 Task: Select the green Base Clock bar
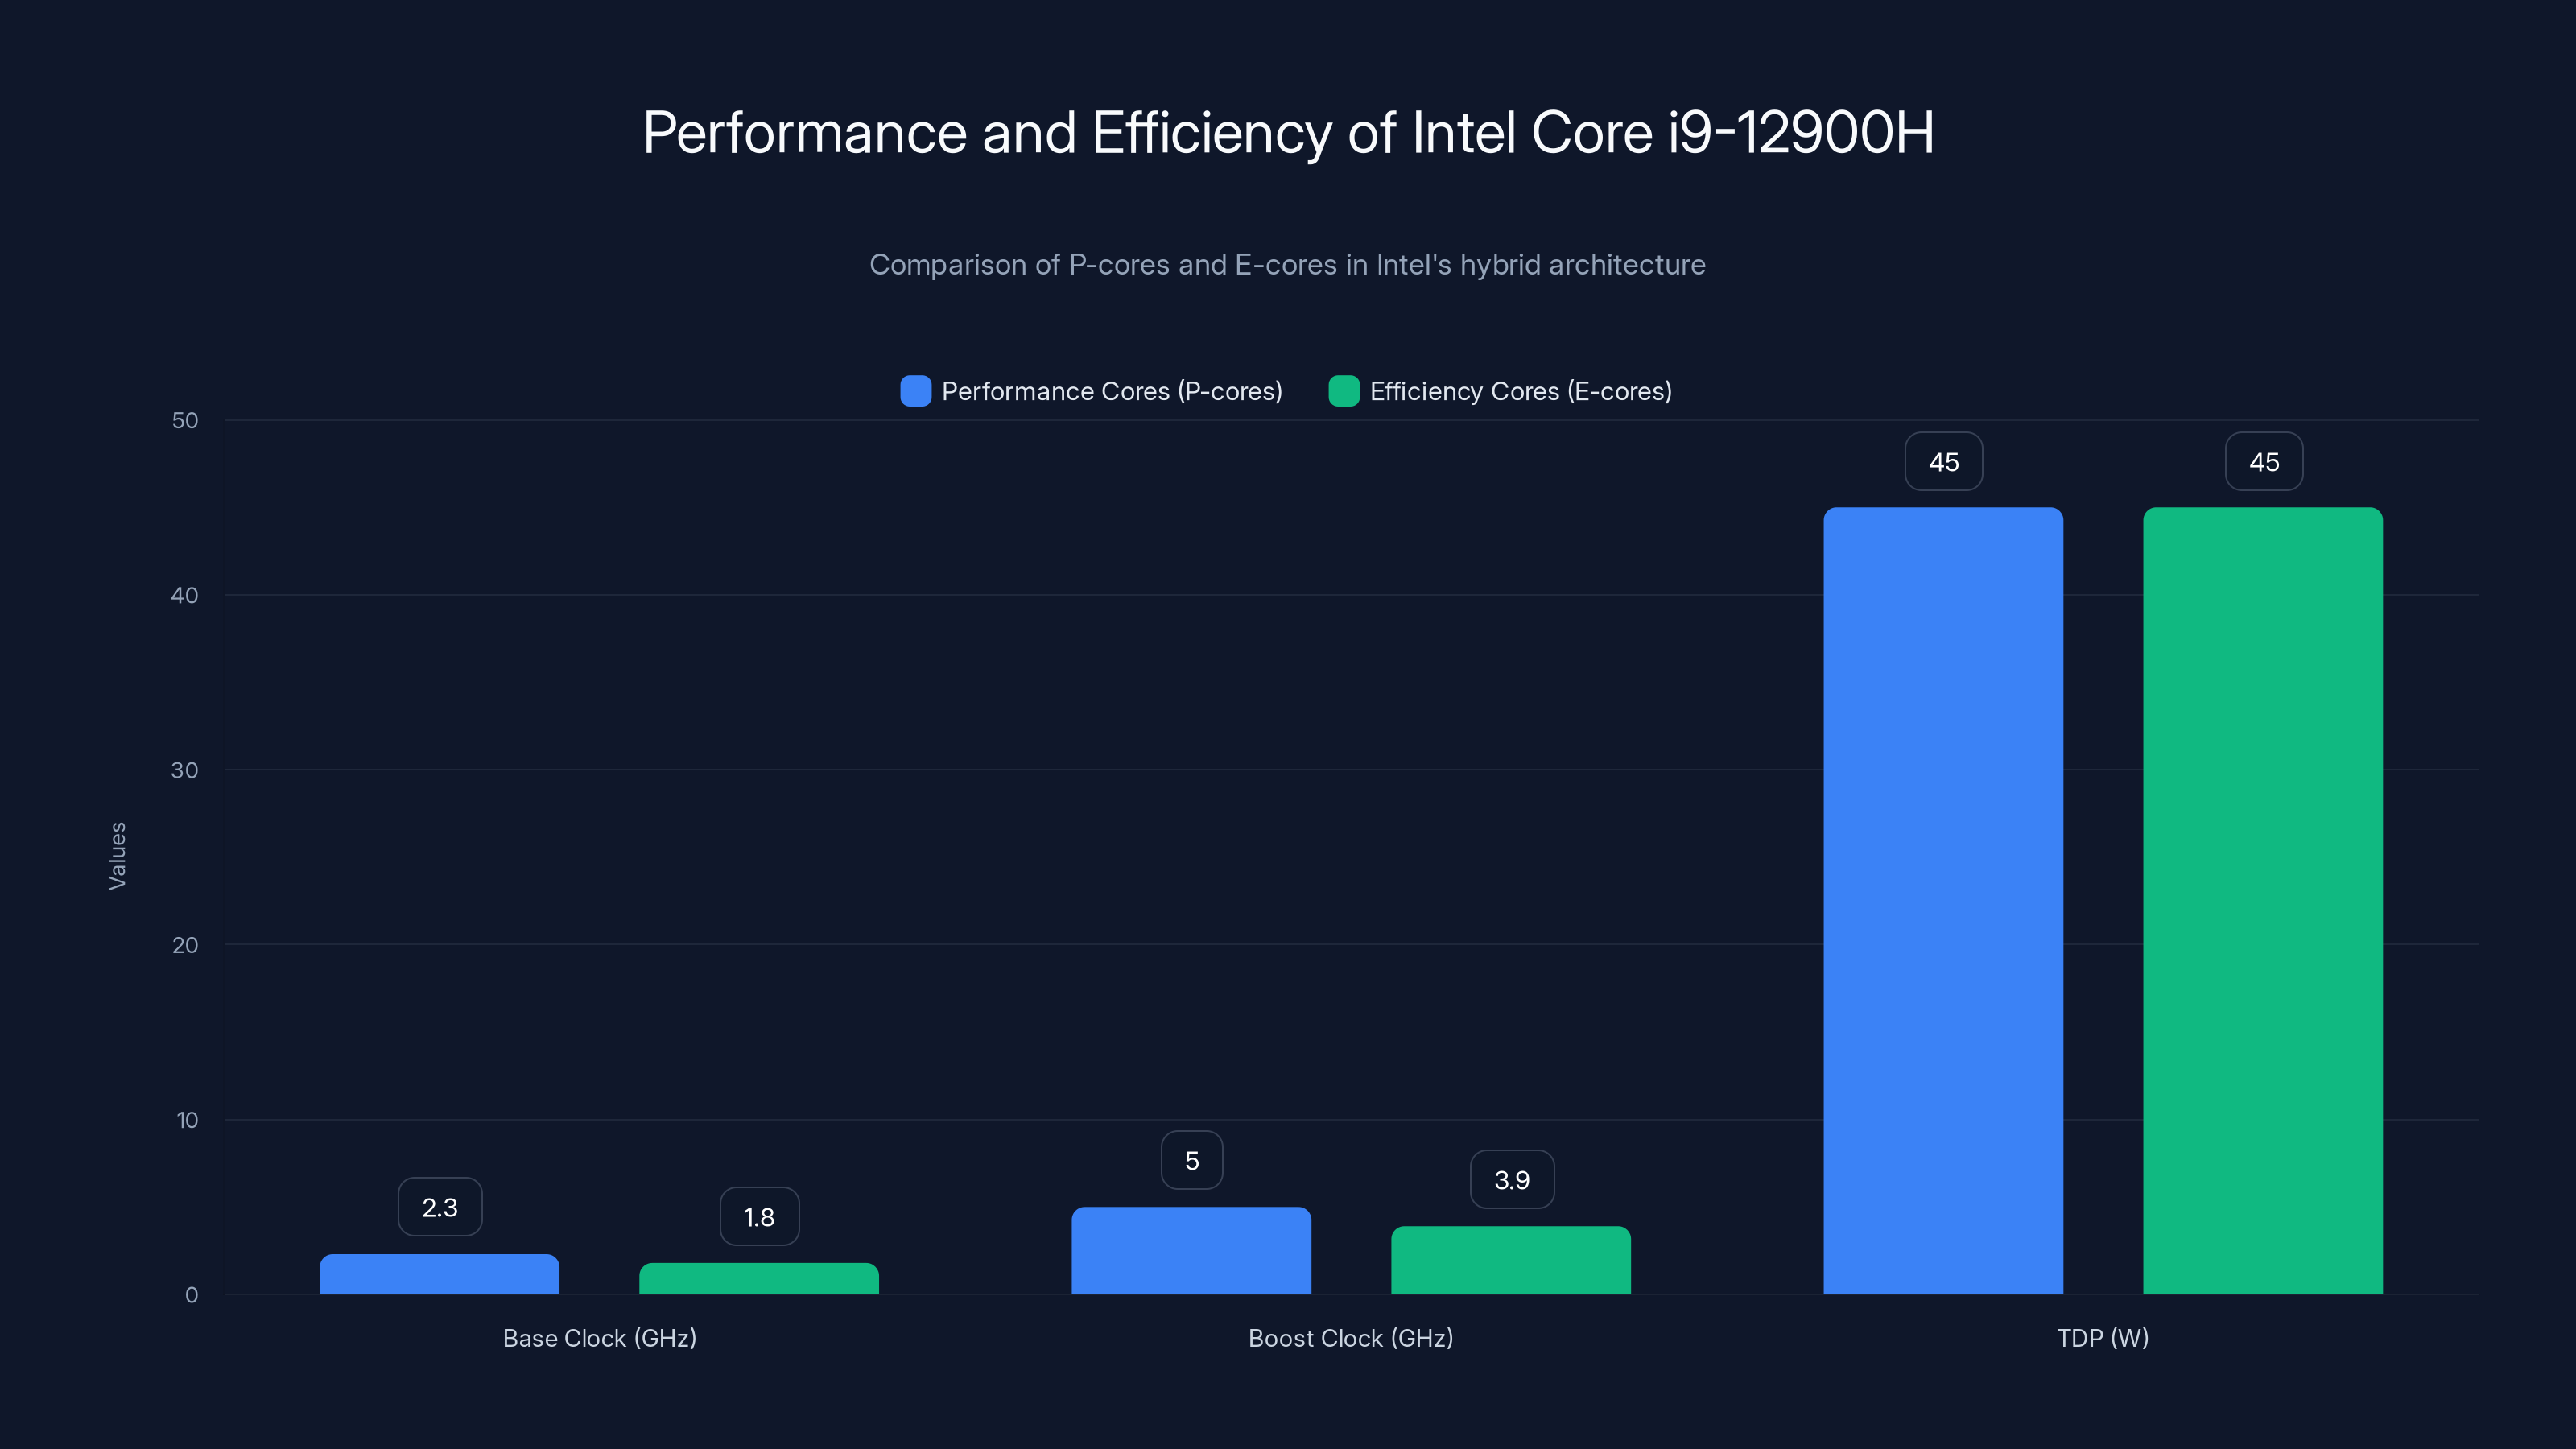pyautogui.click(x=759, y=1282)
